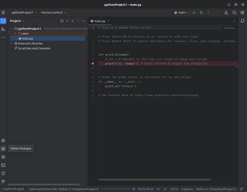Click the if __name__ == '__main__' line
This screenshot has height=192, width=247.
[120, 82]
